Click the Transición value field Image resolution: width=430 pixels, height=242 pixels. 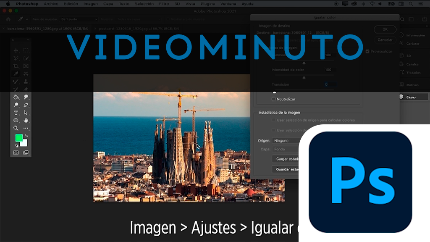(329, 84)
